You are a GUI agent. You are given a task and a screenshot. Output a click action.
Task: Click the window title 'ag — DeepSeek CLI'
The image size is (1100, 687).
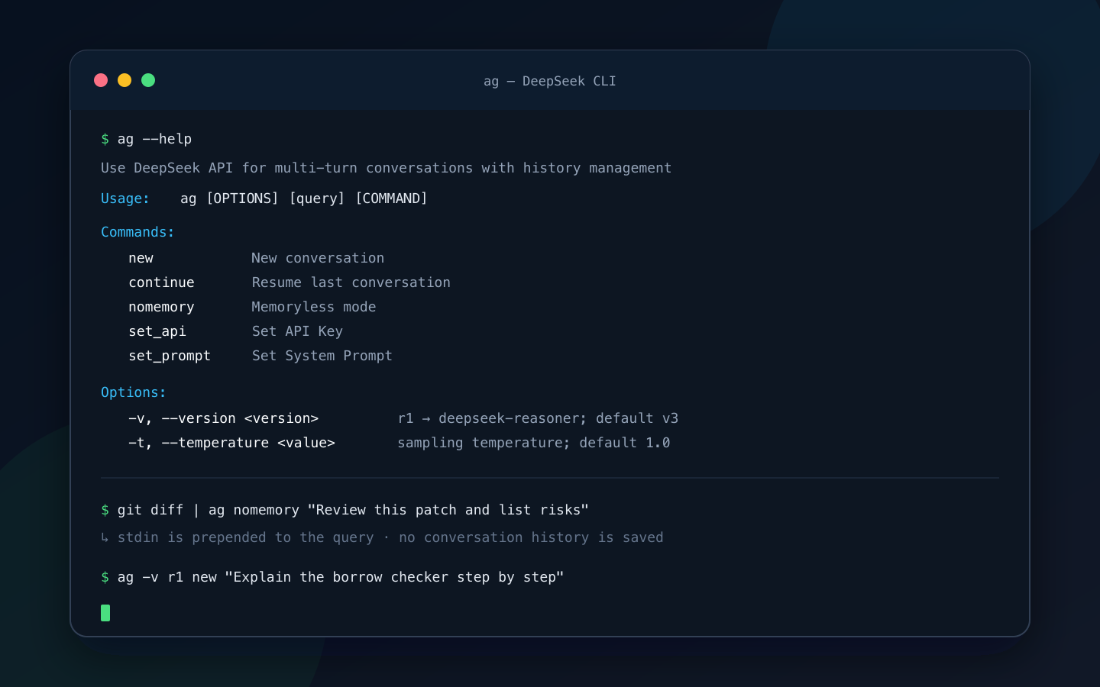click(x=550, y=81)
